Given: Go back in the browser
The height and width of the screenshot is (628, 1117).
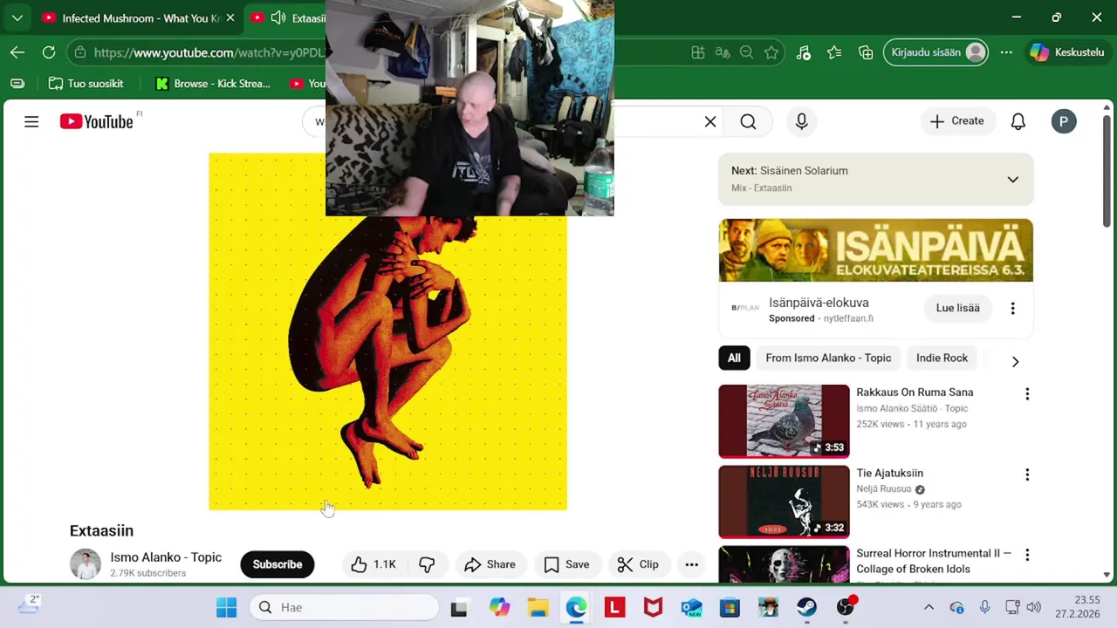Looking at the screenshot, I should (17, 52).
